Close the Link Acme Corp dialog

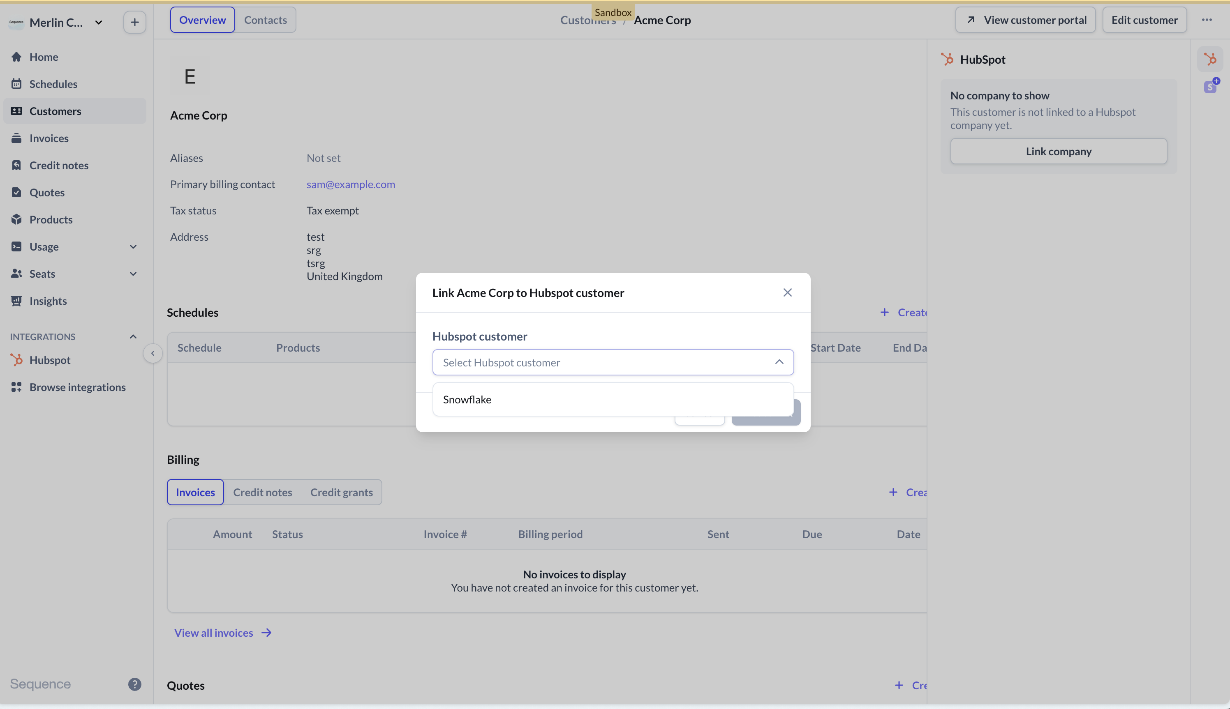pyautogui.click(x=787, y=292)
